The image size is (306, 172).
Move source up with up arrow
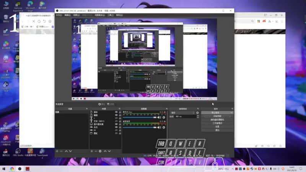[105, 151]
